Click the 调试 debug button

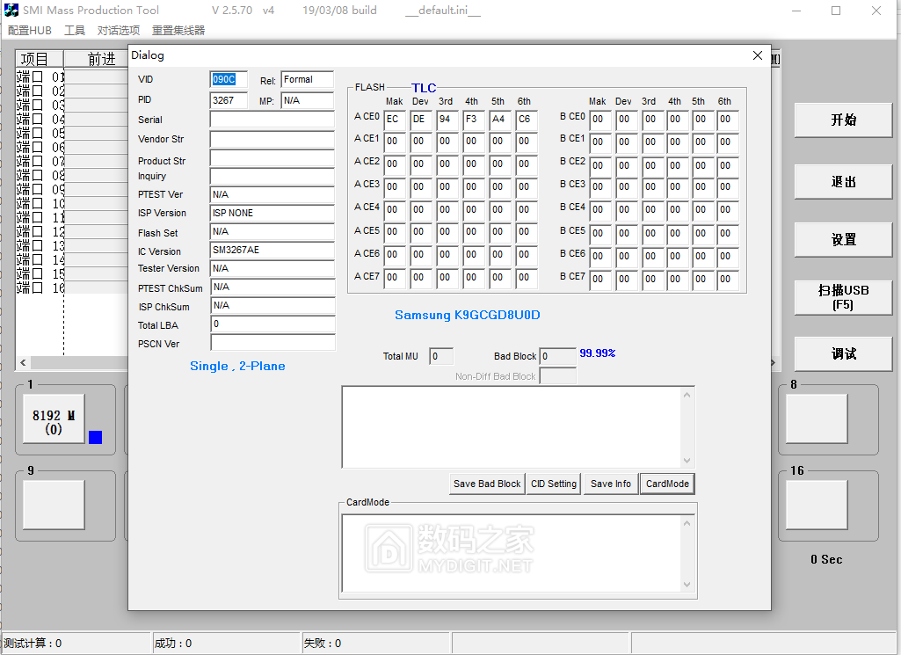coord(843,354)
